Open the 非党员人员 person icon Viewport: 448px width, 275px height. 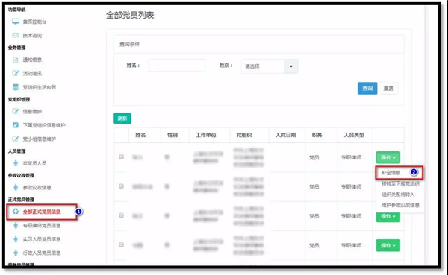click(x=16, y=163)
